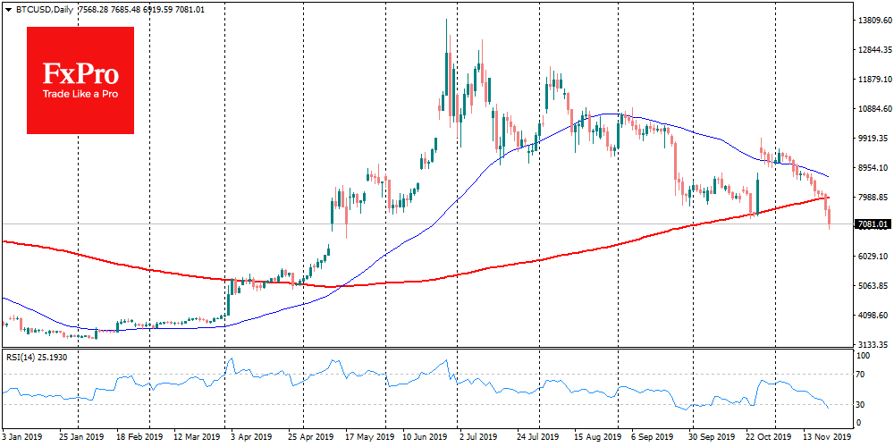Click the 6029.10 price axis label
The image size is (894, 447).
873,257
